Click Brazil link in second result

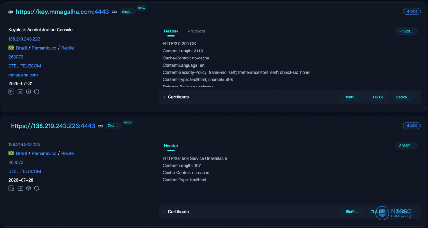coord(22,153)
